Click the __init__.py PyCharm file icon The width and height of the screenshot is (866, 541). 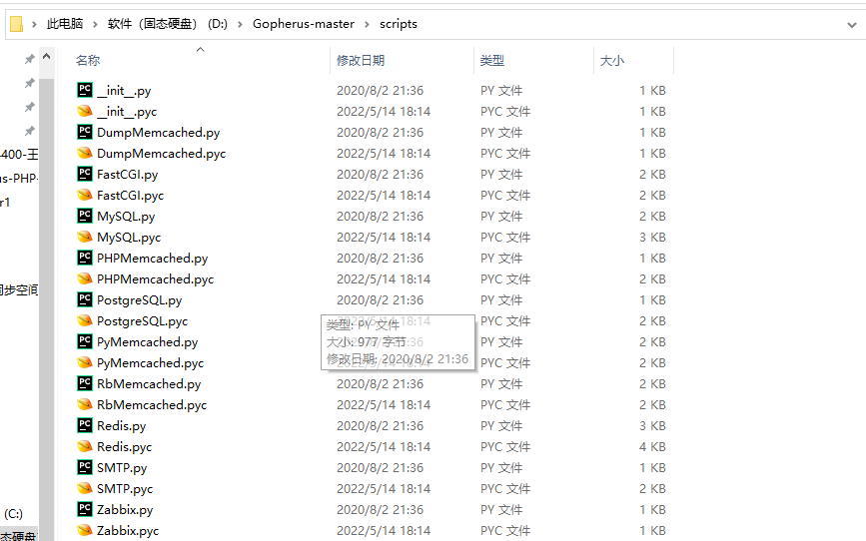tap(85, 90)
